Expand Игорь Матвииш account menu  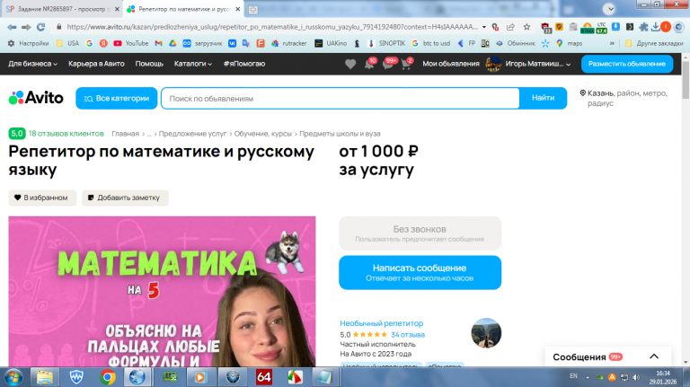click(538, 64)
